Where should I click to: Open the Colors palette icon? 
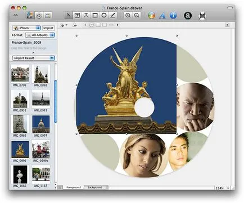pos(152,15)
